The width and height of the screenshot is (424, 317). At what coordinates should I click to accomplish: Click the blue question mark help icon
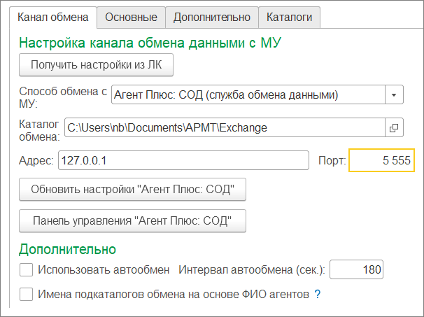tap(317, 295)
